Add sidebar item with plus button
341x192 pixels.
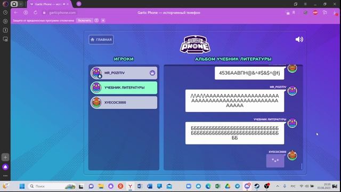pyautogui.click(x=5, y=157)
